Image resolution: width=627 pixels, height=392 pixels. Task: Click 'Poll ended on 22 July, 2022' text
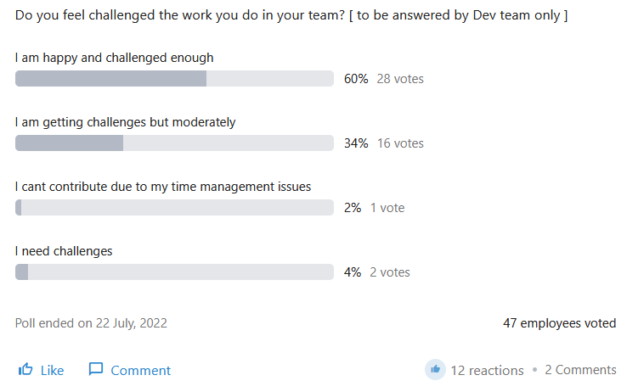tap(91, 323)
